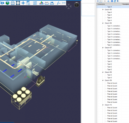
Task: Click the kg/m weight tray icon
Action: [47, 3]
